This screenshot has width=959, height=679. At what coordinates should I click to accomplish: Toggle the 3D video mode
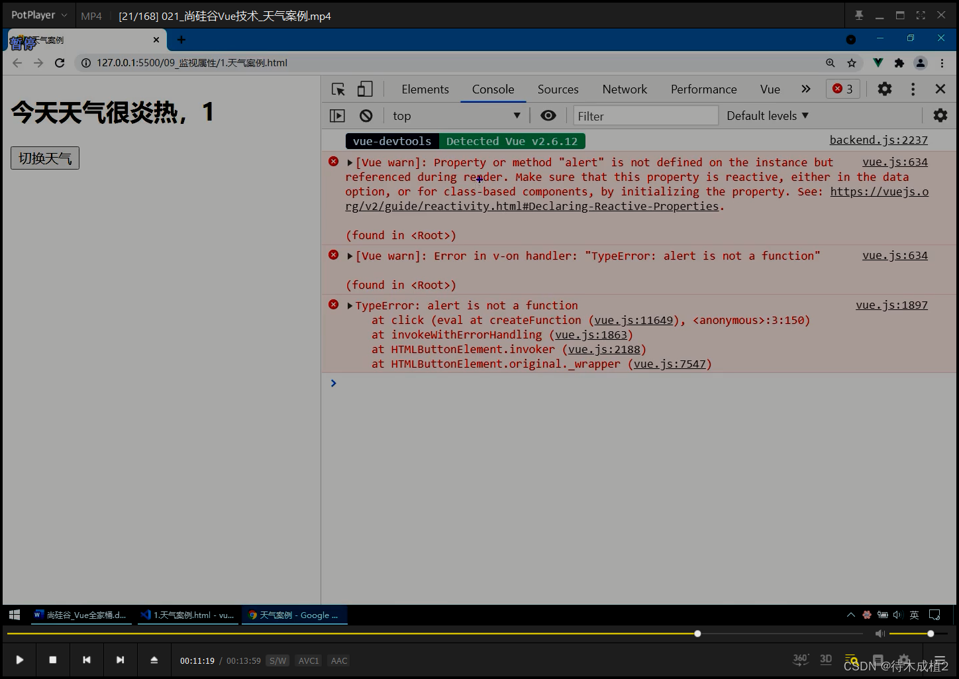(x=826, y=659)
